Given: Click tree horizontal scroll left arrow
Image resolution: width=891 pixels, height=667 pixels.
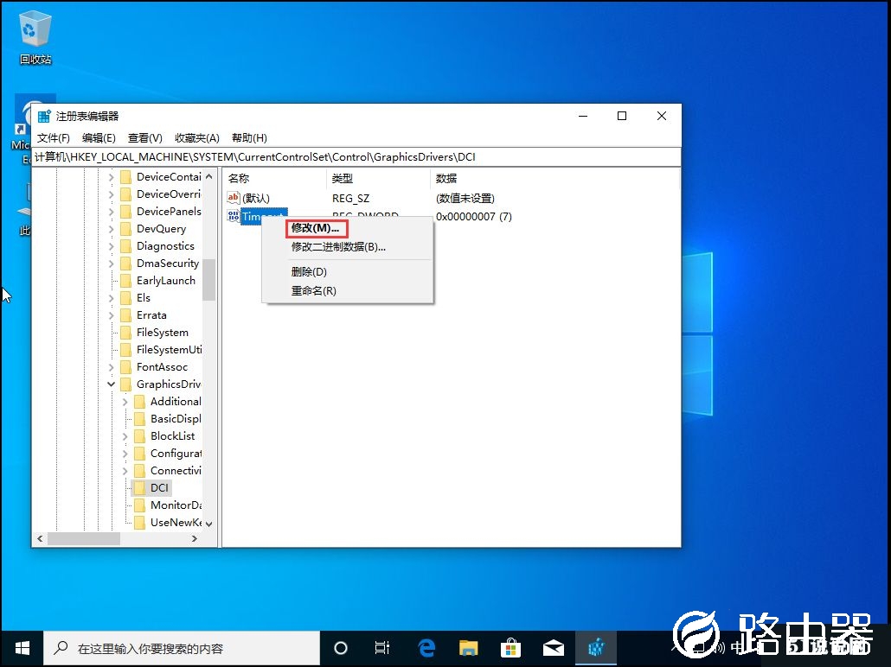Looking at the screenshot, I should 40,539.
